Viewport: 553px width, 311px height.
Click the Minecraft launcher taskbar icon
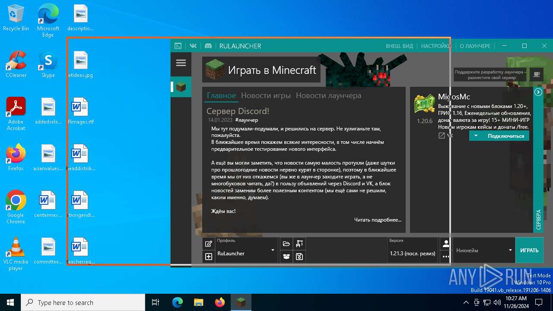click(241, 302)
